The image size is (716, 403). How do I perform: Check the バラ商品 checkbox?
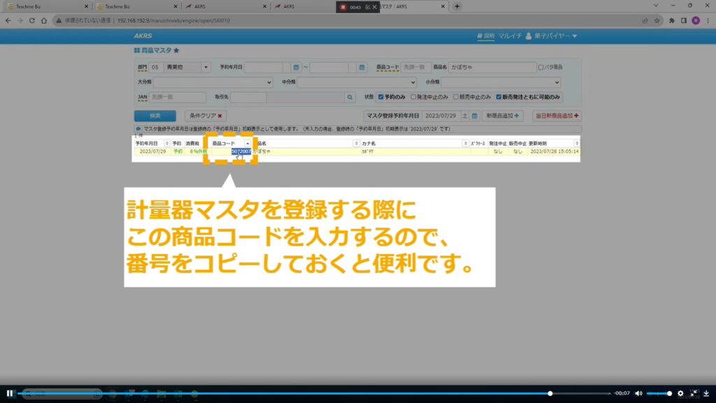point(541,67)
